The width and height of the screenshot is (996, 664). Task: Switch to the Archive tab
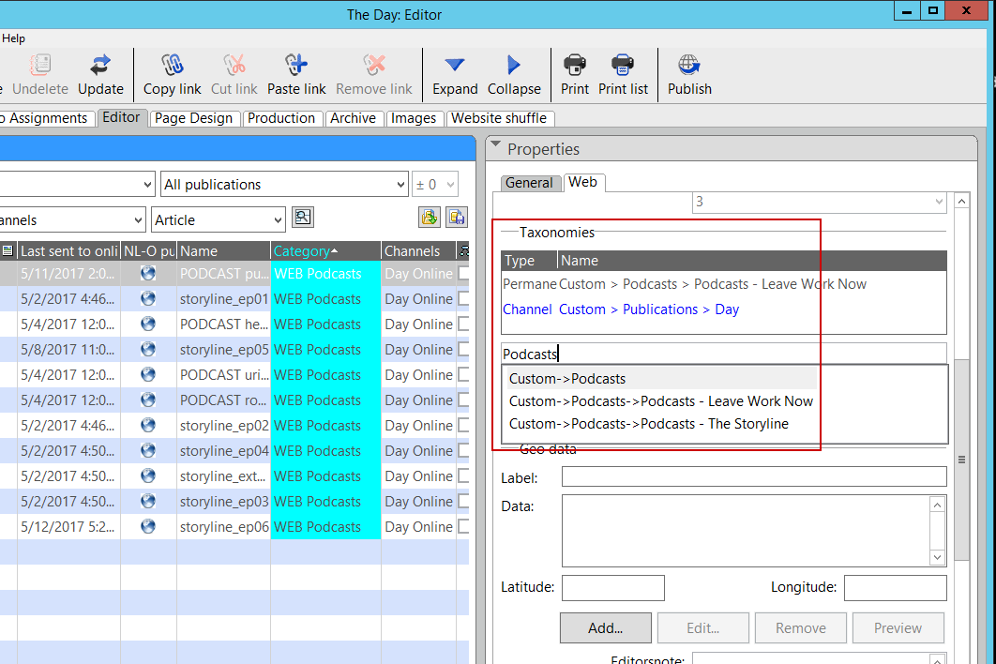[x=354, y=118]
